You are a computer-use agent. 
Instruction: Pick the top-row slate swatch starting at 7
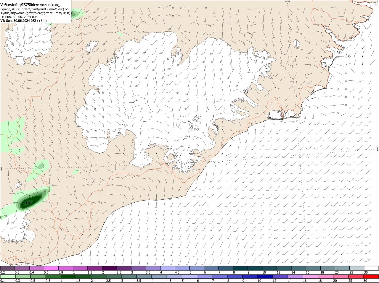[225, 268]
